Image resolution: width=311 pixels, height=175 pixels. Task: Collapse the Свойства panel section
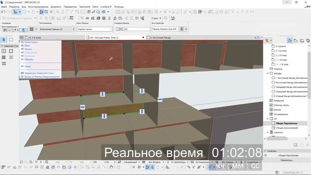coord(265,151)
